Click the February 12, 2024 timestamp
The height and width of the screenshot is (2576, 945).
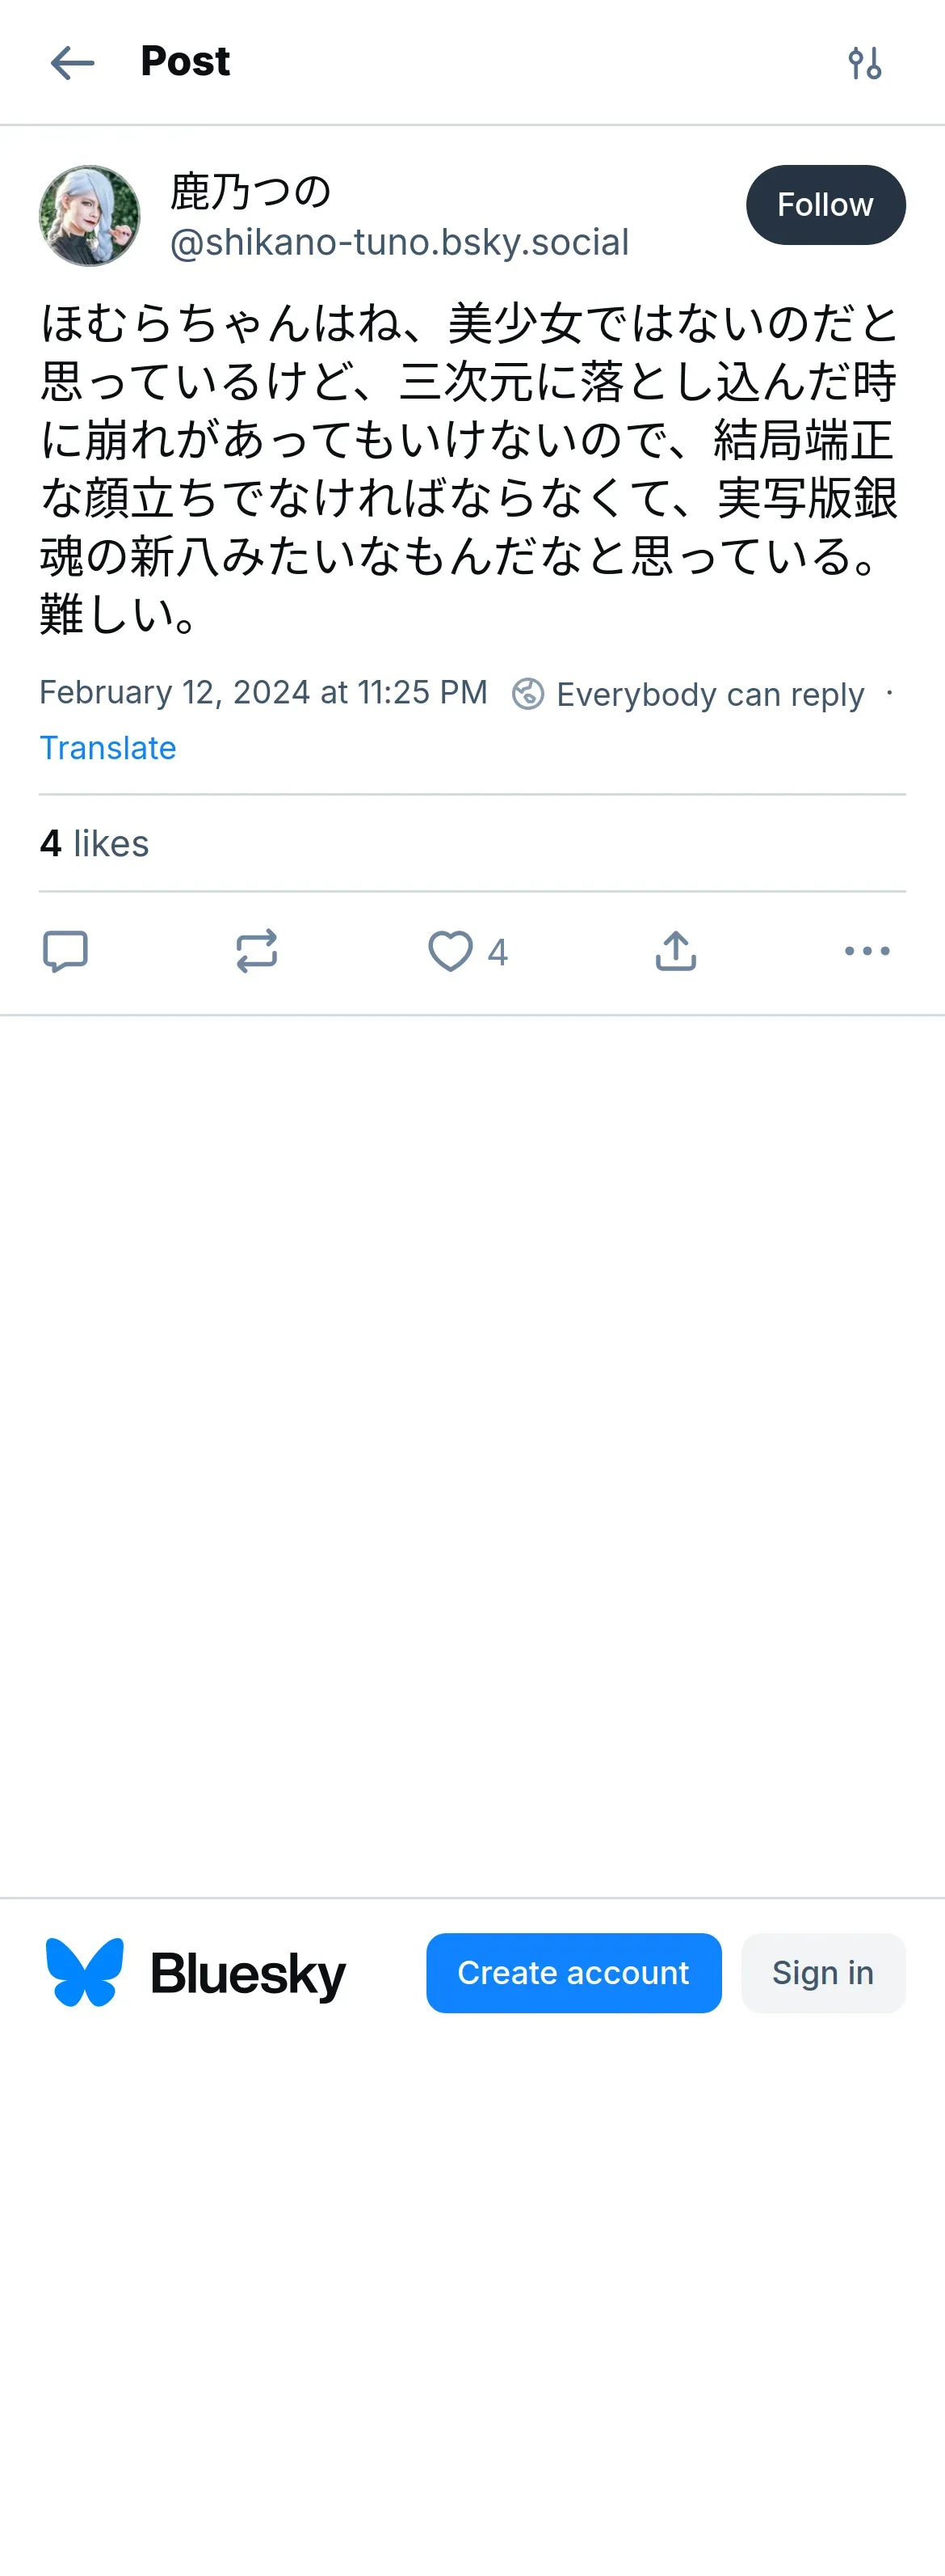click(x=264, y=692)
